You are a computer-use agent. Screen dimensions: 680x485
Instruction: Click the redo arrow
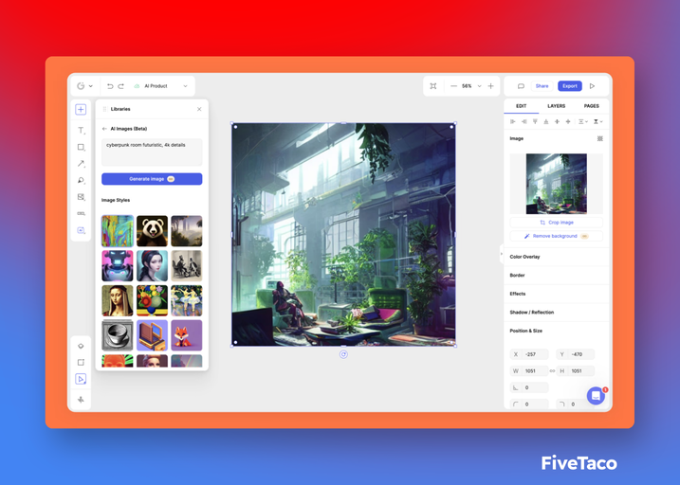(121, 86)
